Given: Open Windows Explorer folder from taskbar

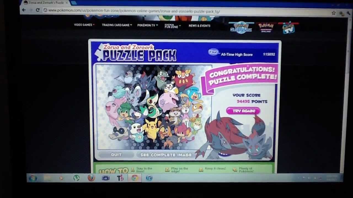Looking at the screenshot, I should [47, 178].
